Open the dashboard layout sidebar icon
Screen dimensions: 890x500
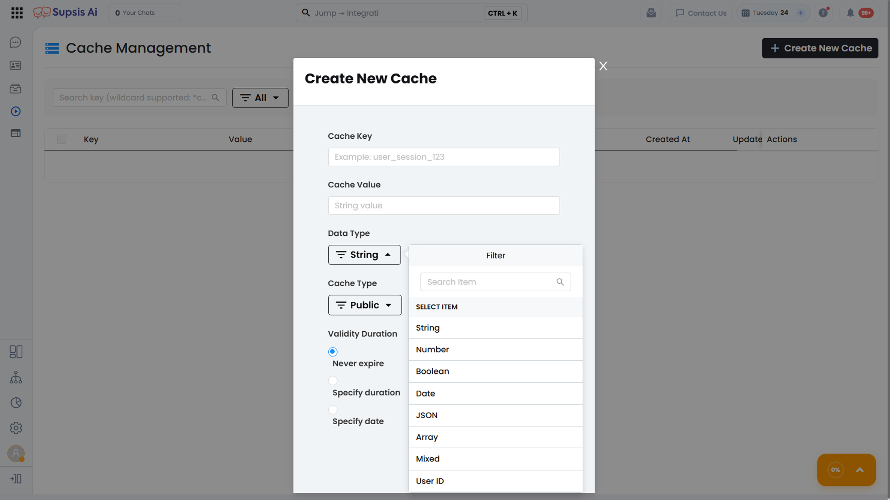click(16, 352)
